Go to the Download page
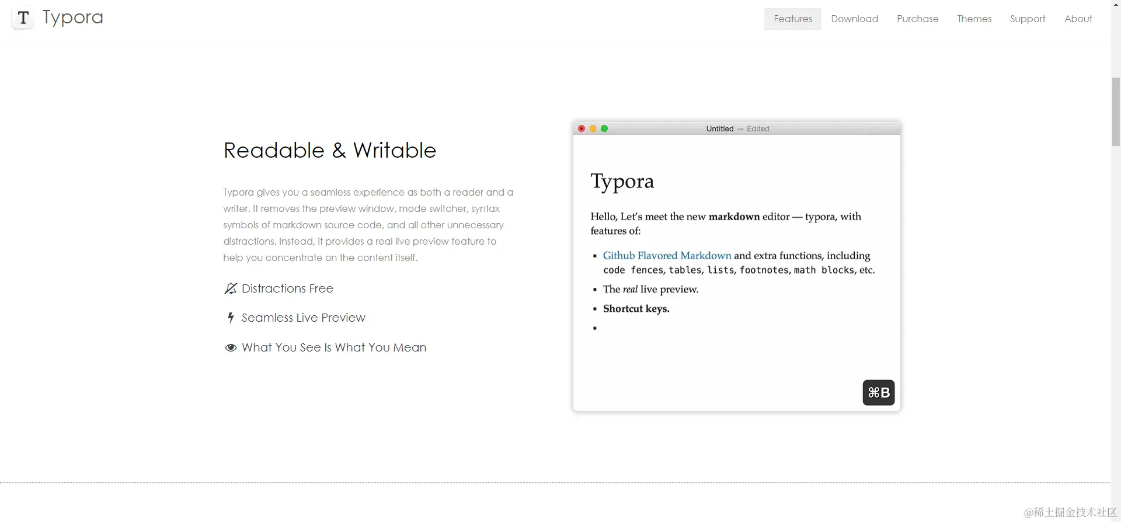Screen dimensions: 1121x522 [x=854, y=19]
